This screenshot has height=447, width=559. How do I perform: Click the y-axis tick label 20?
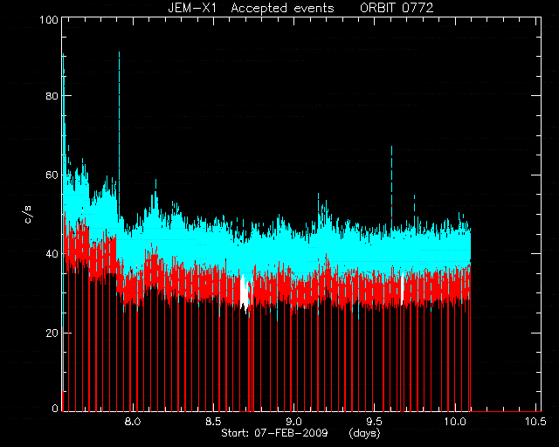coord(52,333)
